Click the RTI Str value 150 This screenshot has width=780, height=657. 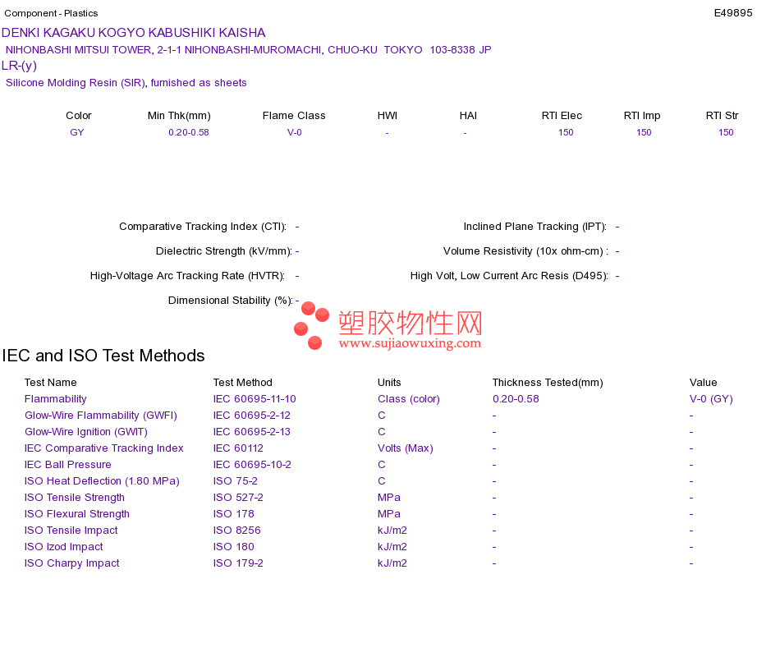pyautogui.click(x=726, y=132)
